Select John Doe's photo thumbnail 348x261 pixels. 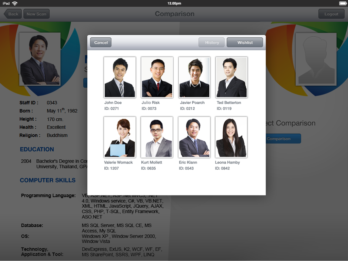120,77
